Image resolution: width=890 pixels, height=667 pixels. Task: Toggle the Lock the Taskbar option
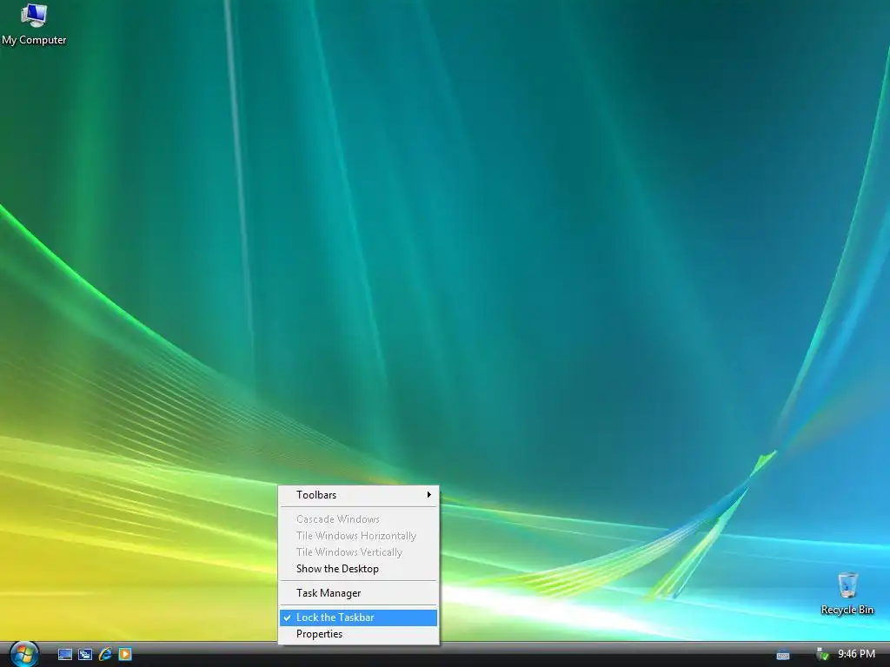pyautogui.click(x=358, y=617)
